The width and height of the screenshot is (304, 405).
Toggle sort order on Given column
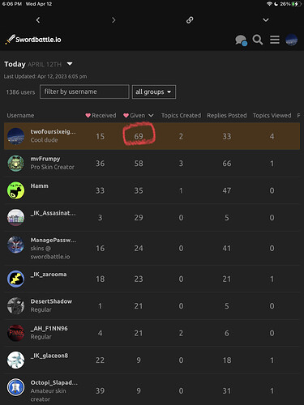139,116
